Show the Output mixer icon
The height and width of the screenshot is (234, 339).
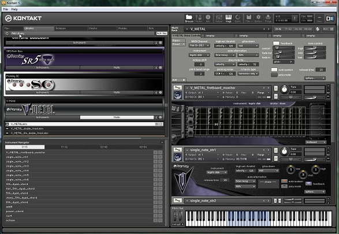(x=219, y=18)
